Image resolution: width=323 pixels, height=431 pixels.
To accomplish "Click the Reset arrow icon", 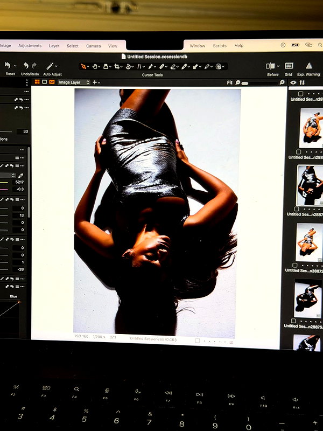I will coord(8,65).
